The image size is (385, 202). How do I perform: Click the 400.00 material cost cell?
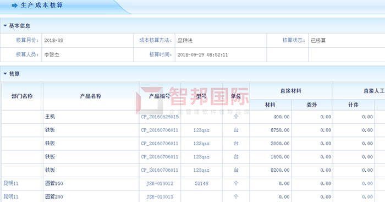[282, 117]
